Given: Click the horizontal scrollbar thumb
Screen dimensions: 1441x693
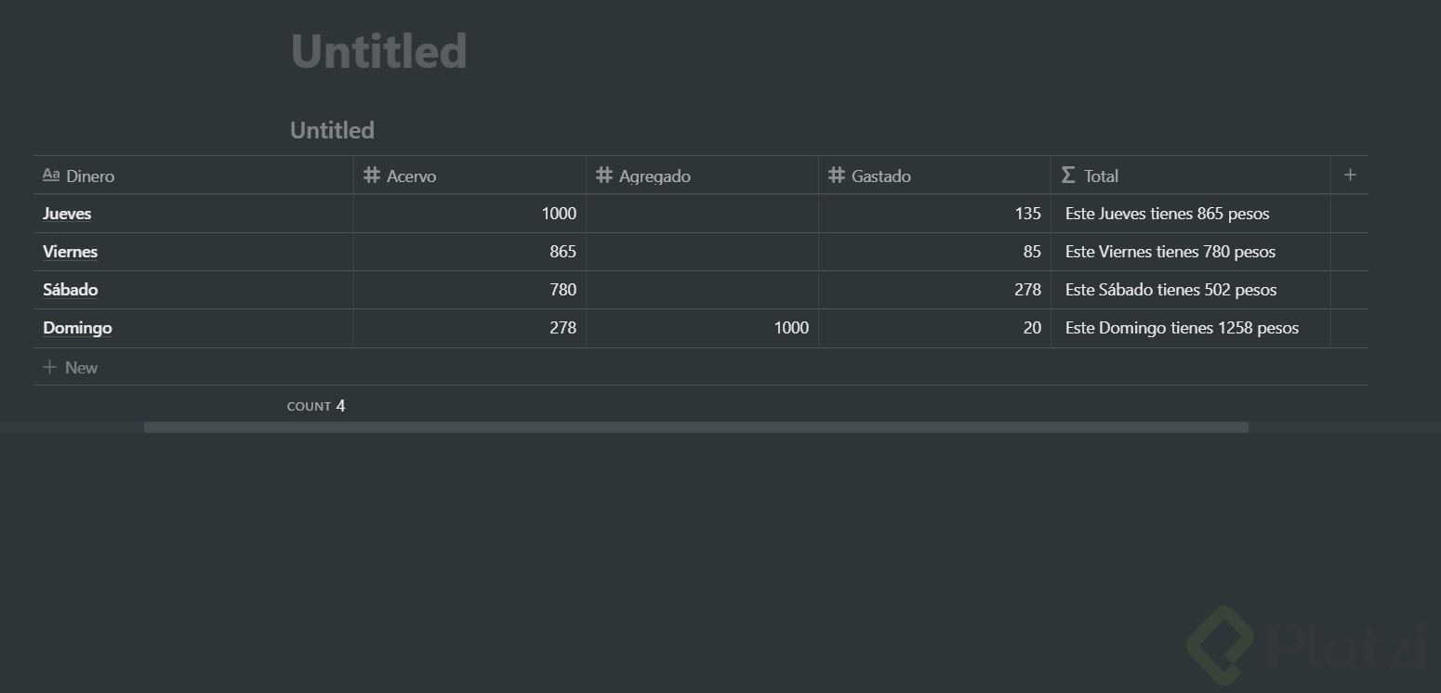Looking at the screenshot, I should (695, 427).
